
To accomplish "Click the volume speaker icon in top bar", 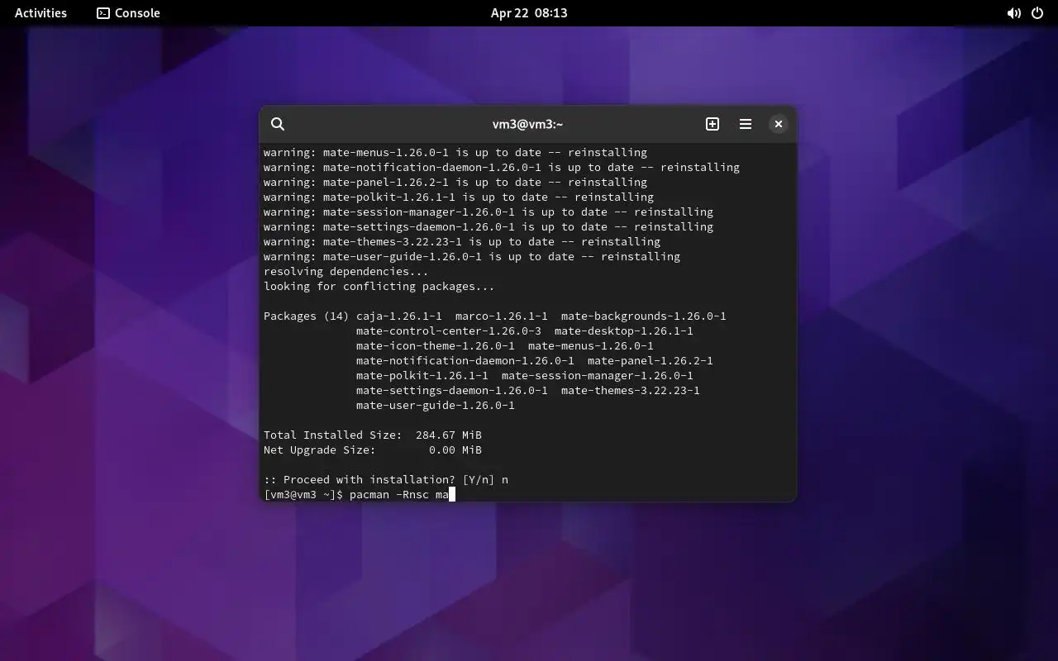I will pos(1013,13).
